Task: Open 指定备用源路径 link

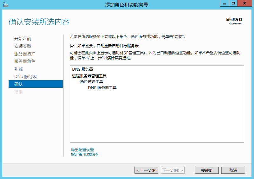Action: pos(84,155)
